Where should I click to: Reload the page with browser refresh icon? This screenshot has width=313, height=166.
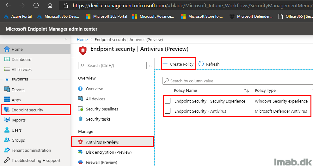coord(36,5)
